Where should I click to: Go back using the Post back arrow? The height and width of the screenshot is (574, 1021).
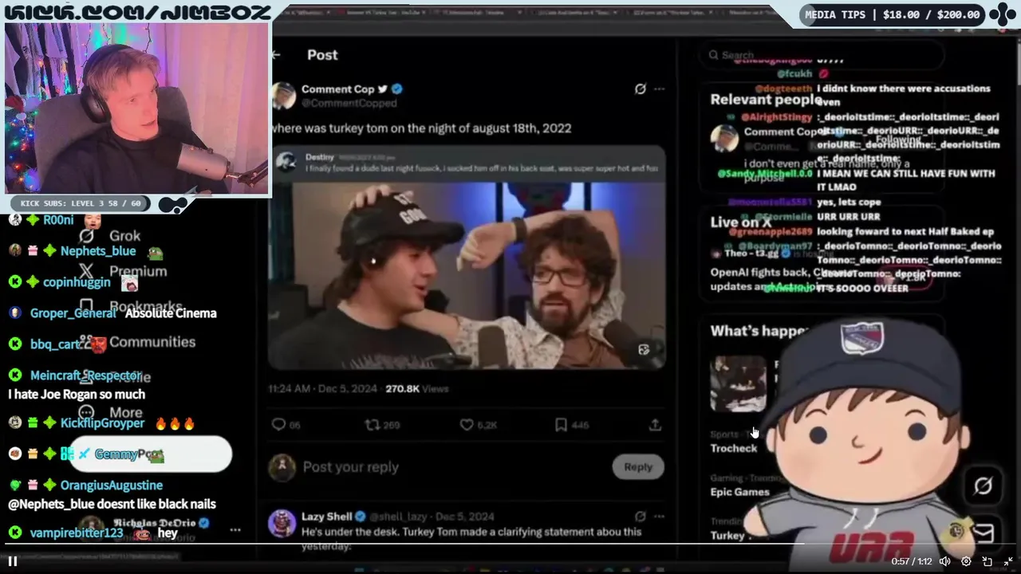tap(276, 55)
